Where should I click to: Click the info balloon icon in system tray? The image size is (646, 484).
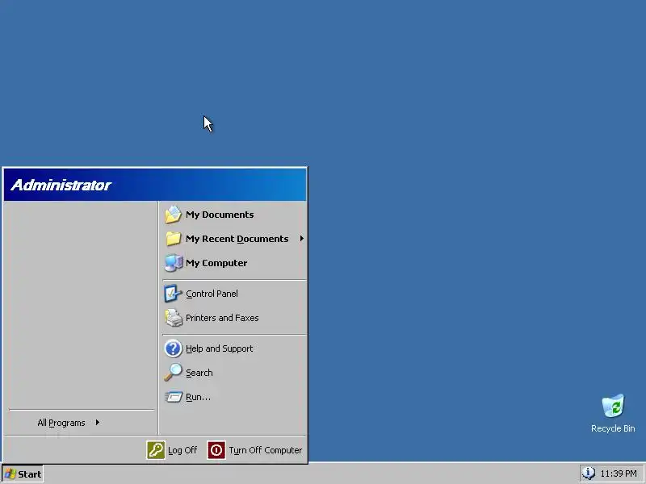pos(589,474)
